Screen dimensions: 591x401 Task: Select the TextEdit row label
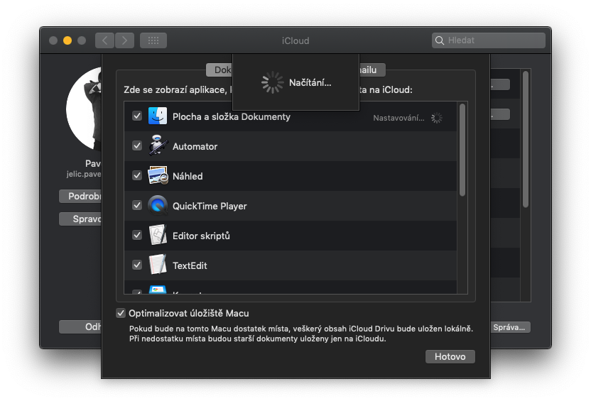tap(190, 265)
